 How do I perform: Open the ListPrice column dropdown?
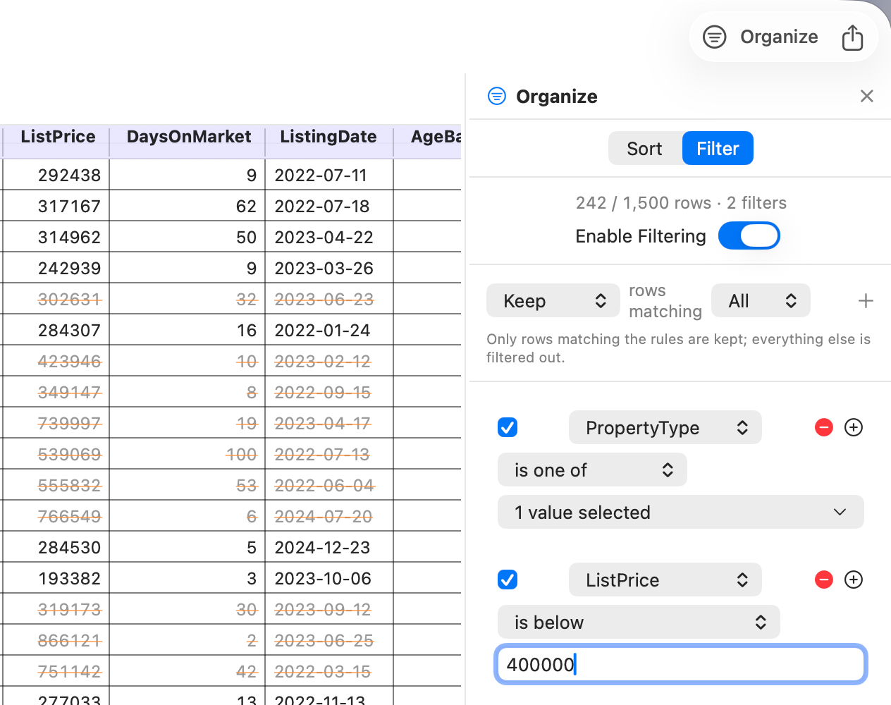pos(665,580)
